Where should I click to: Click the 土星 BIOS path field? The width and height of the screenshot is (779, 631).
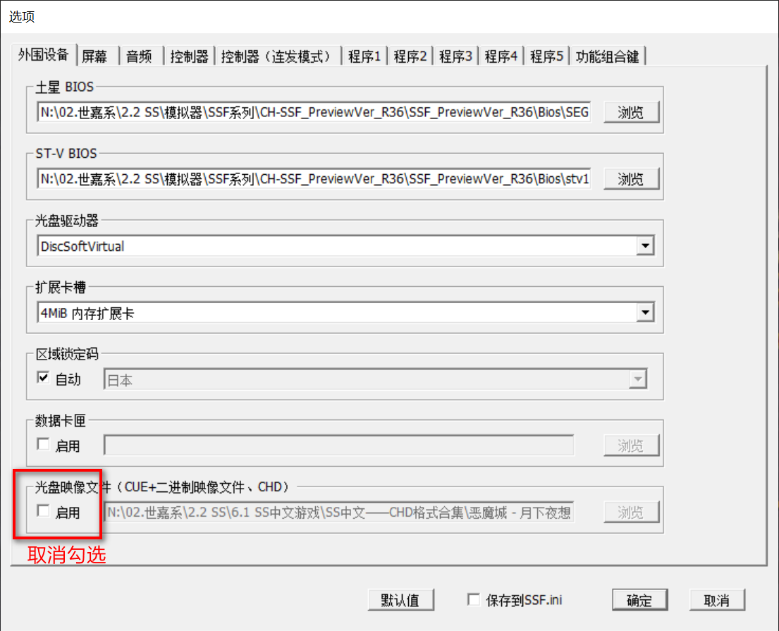tap(314, 113)
